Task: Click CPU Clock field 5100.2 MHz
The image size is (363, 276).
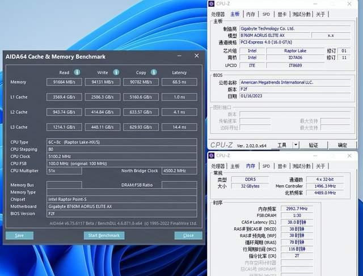Action: 122,156
